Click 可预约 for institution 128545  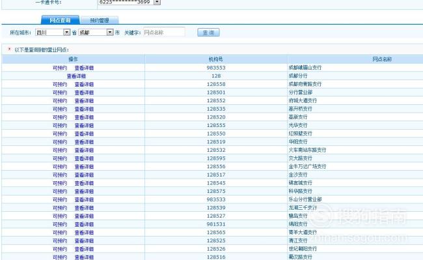[60, 183]
